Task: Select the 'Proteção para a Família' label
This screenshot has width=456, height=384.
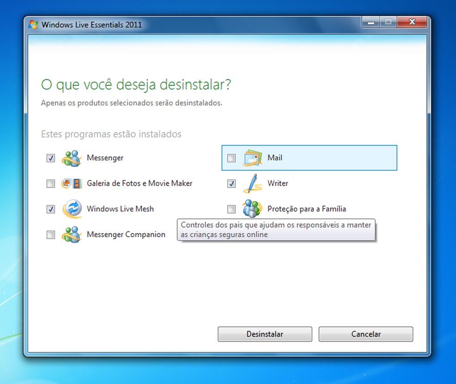Action: click(307, 209)
